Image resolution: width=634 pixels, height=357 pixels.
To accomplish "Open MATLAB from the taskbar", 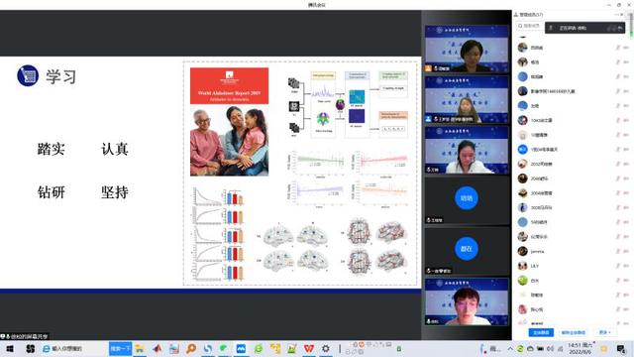I will 158,348.
